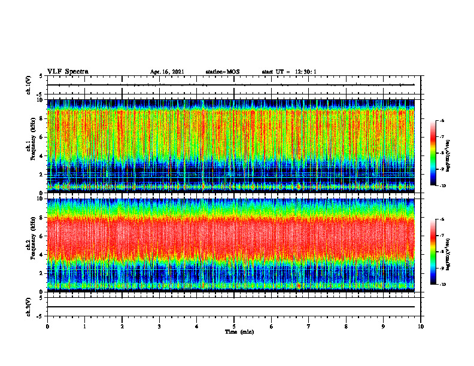
Task: Click the 'Time (min)' axis label
Action: pos(239,332)
